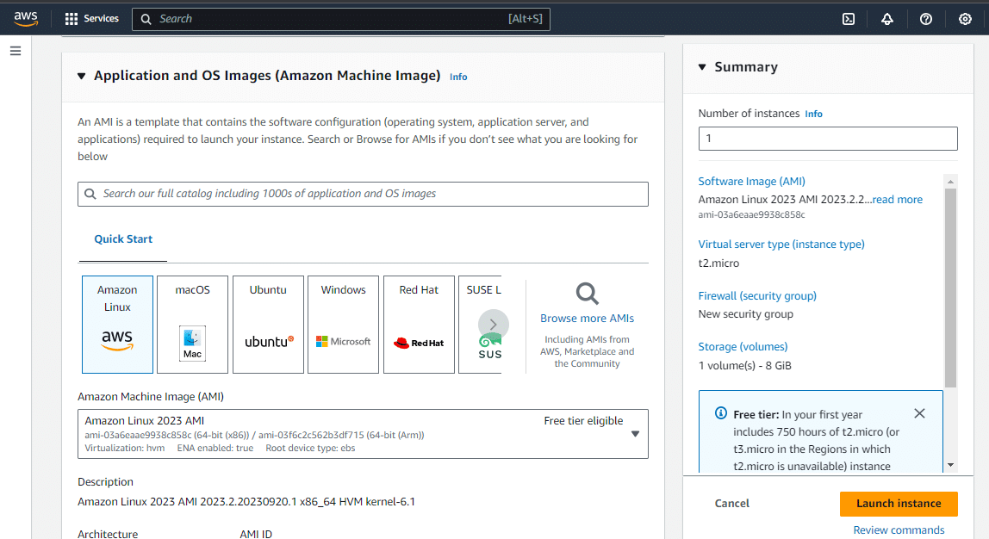The image size is (989, 539).
Task: Switch to the Quick Start tab
Action: pos(122,239)
